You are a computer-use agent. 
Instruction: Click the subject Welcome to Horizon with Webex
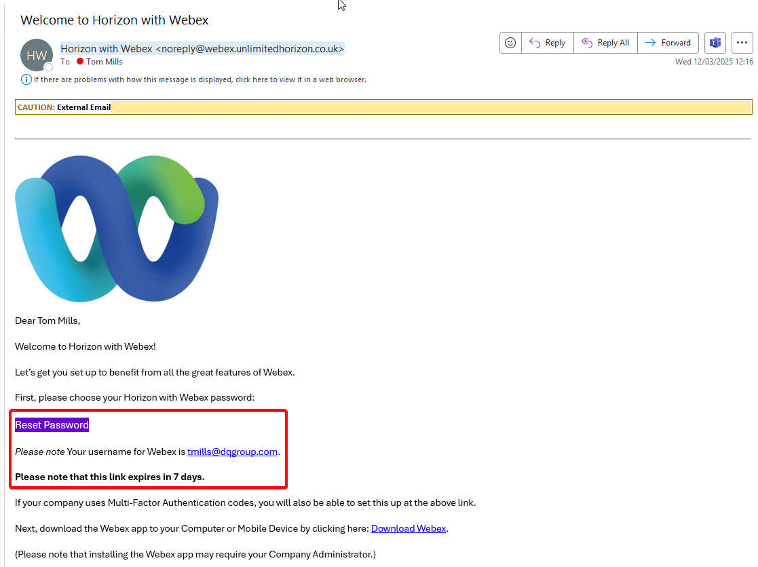point(115,20)
